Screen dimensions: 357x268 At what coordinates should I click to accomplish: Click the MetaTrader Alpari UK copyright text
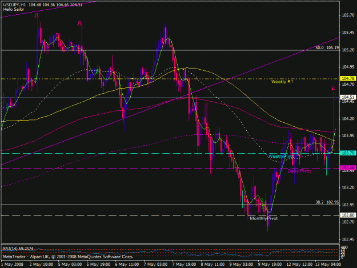(x=68, y=257)
